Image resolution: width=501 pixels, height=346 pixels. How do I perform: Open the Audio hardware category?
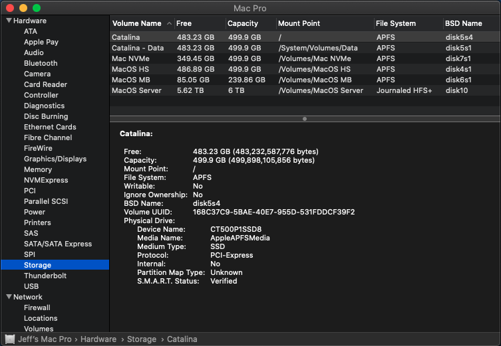[33, 52]
